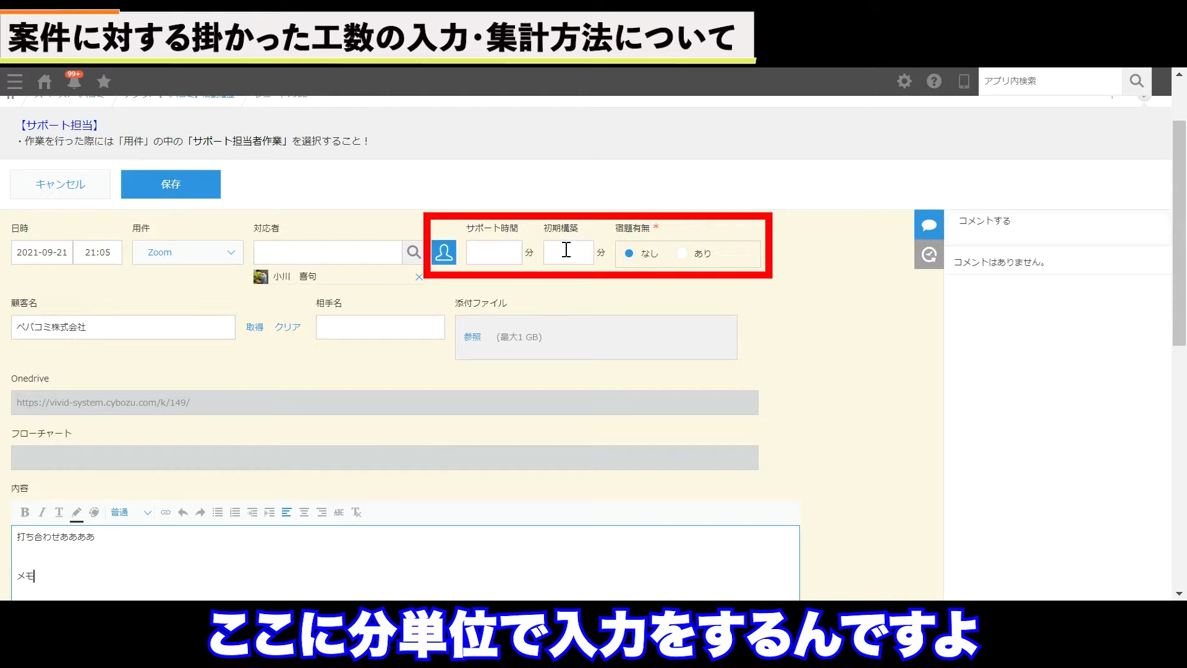Expand the 普通 font size dropdown

(x=131, y=512)
